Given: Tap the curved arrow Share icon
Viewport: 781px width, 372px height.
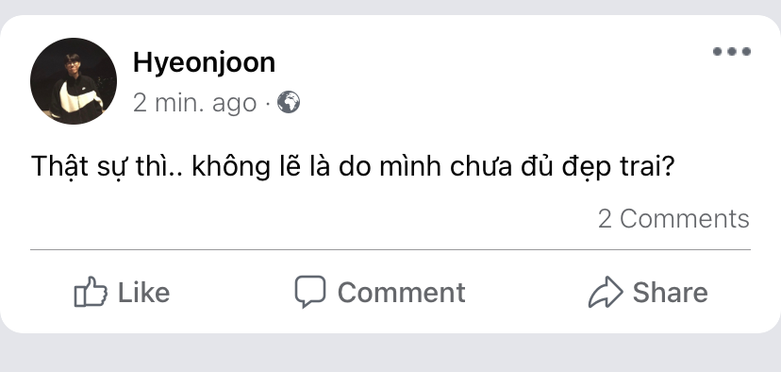Looking at the screenshot, I should click(x=606, y=292).
